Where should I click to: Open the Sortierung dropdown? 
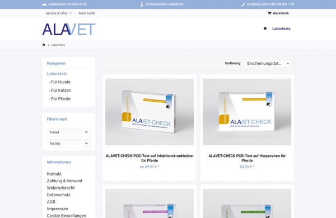[268, 63]
